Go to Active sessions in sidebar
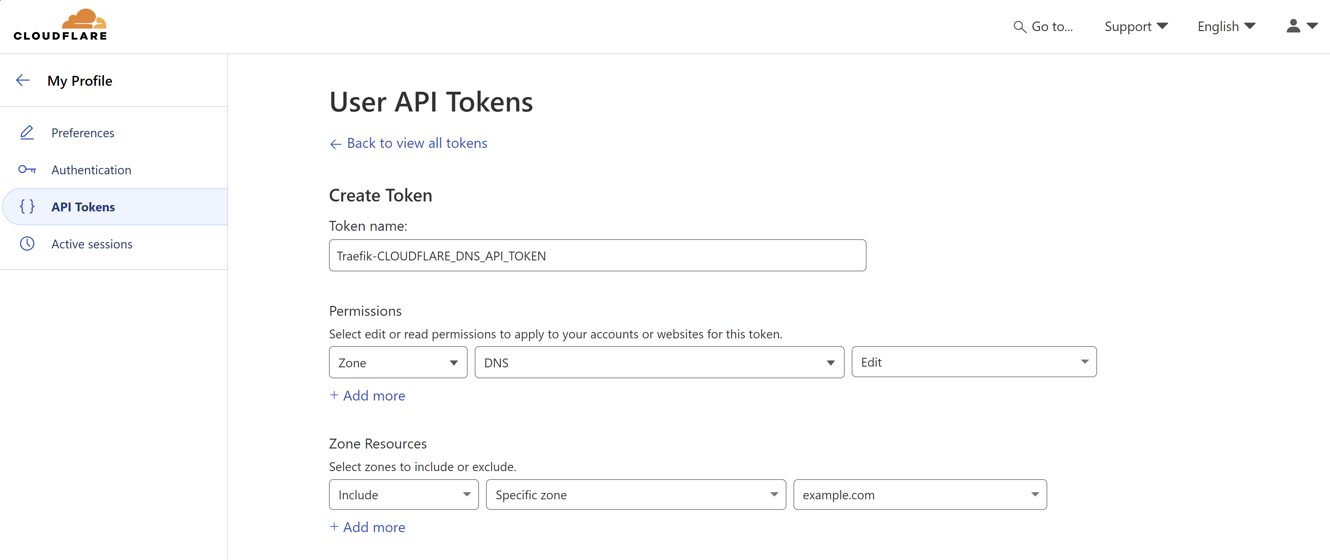This screenshot has width=1330, height=560. tap(92, 243)
